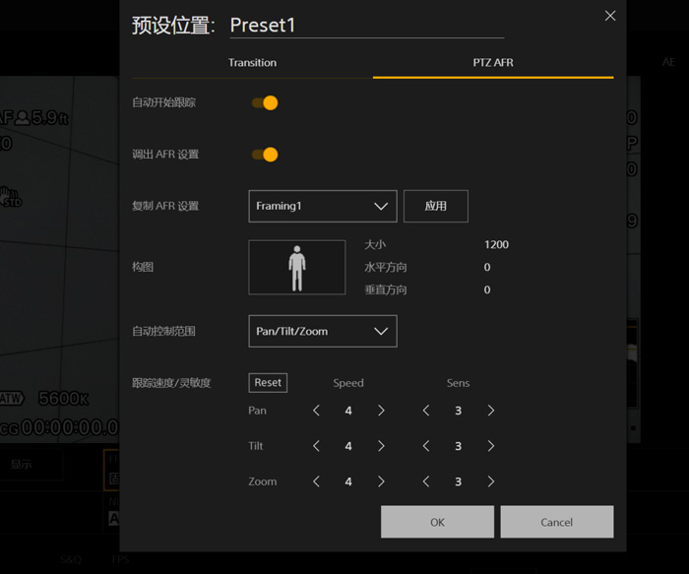Switch to the Transition tab

pyautogui.click(x=252, y=63)
